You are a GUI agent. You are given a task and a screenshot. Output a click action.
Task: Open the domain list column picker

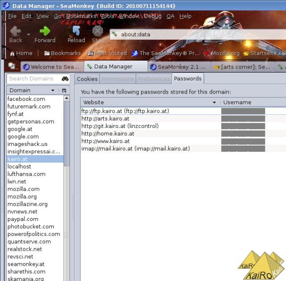click(x=64, y=91)
